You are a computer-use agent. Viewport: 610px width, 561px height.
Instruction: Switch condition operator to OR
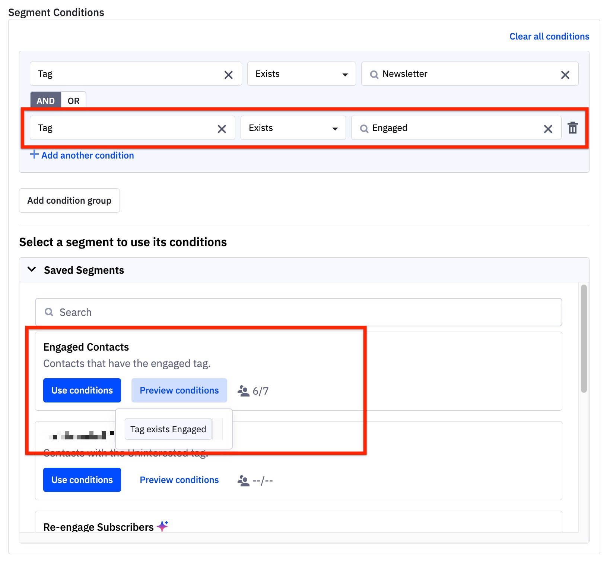point(73,101)
